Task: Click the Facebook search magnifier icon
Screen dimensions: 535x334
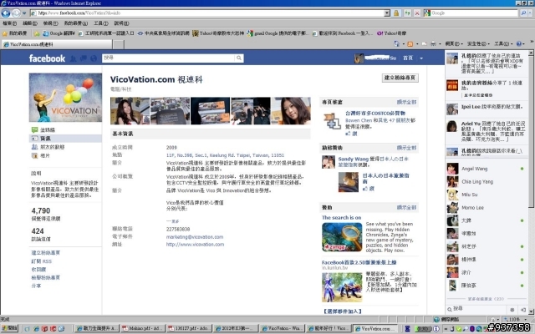Action: pyautogui.click(x=239, y=58)
